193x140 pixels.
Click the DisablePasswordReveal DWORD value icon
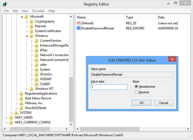(x=78, y=28)
